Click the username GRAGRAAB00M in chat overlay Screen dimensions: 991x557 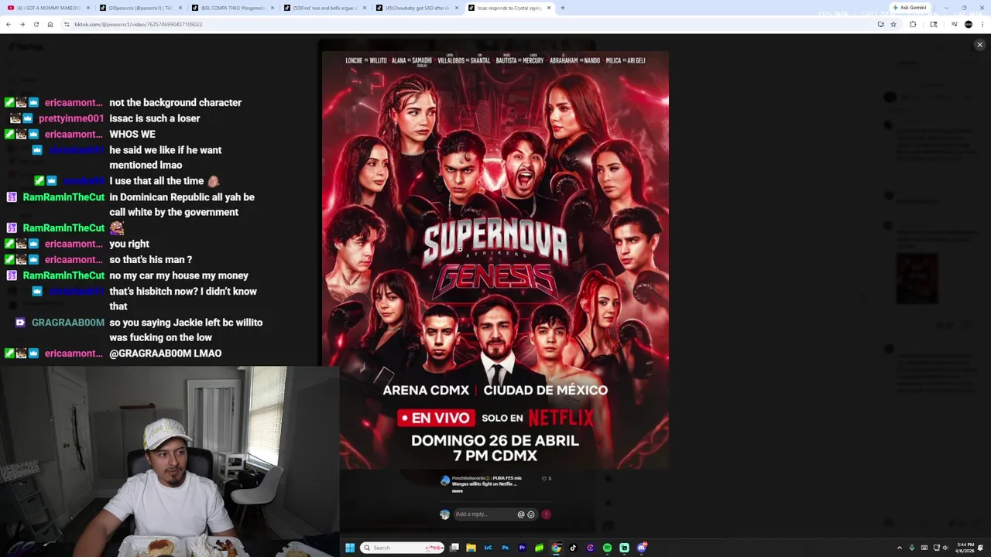pyautogui.click(x=68, y=323)
